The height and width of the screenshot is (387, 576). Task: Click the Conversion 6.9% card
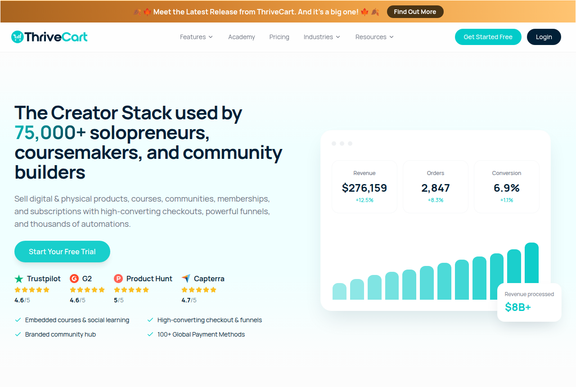[x=507, y=187]
